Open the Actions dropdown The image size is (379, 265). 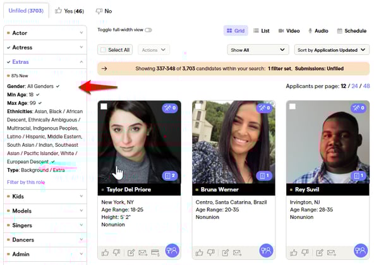pos(153,50)
